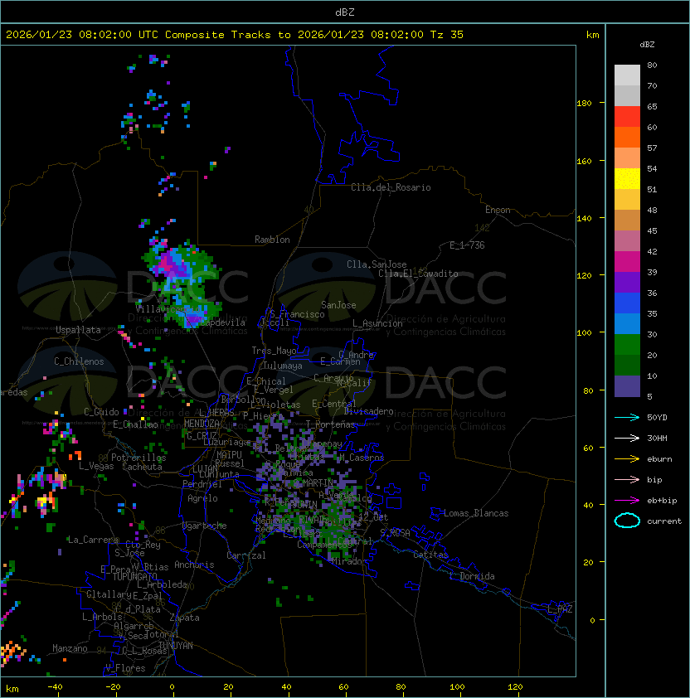The height and width of the screenshot is (698, 690).
Task: Click the 'Zapata' place label
Action: (x=184, y=618)
